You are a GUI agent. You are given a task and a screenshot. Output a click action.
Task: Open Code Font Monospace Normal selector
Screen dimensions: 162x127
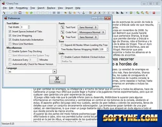[91, 32]
